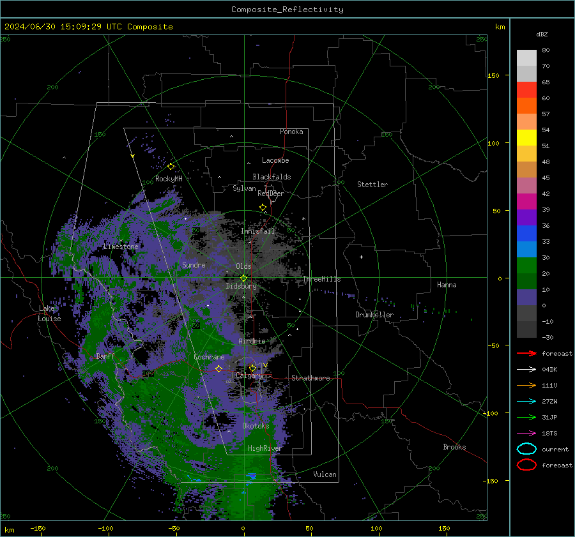Screen dimensions: 575x537
Task: Select the 39 dBZ magenta color swatch
Action: [x=526, y=202]
